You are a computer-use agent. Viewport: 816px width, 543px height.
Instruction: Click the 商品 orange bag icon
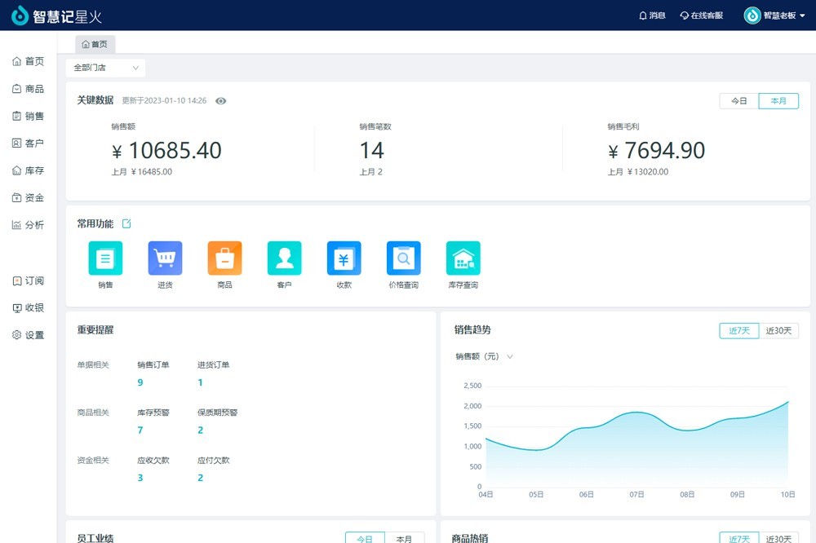(x=224, y=258)
